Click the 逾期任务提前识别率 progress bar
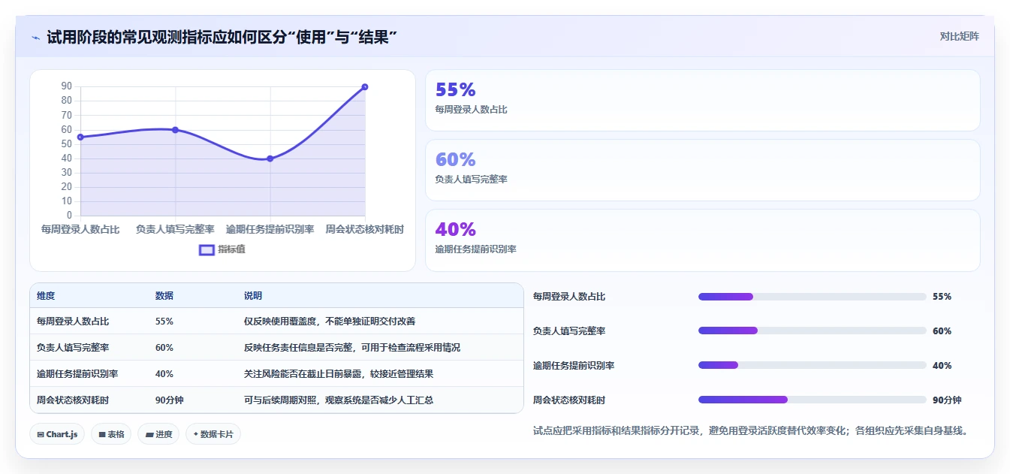 pyautogui.click(x=812, y=366)
